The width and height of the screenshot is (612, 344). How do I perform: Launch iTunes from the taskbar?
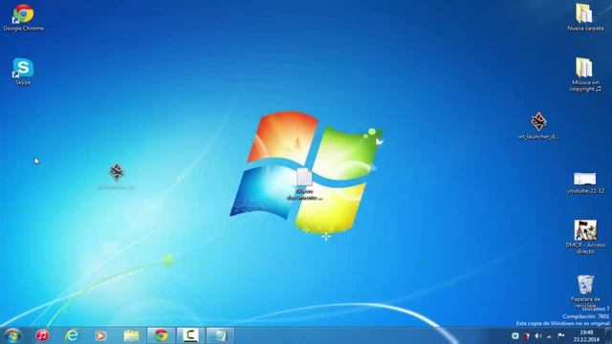click(x=42, y=335)
